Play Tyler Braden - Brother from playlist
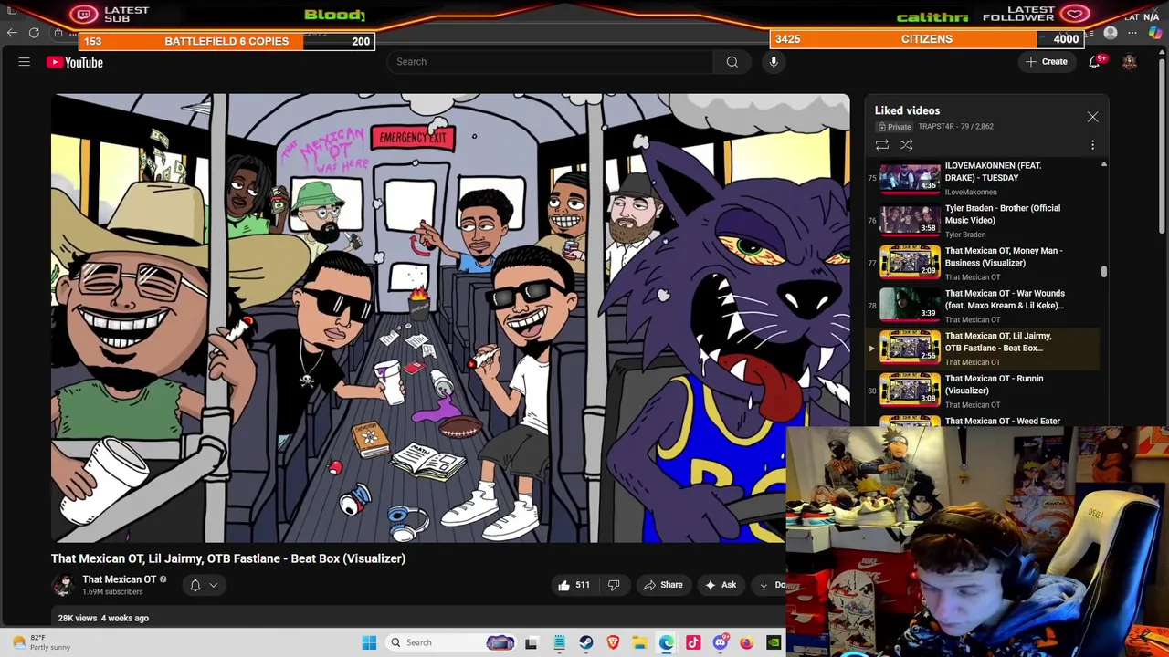Viewport: 1169px width, 657px height. pos(982,220)
